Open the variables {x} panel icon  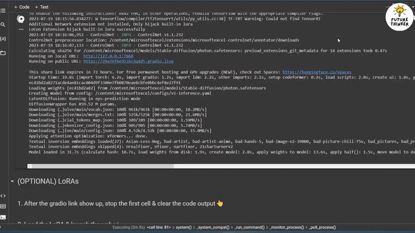coord(3,39)
